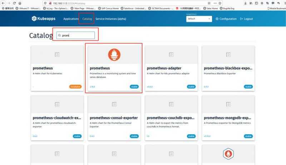Open the Salesforce bookmark
286x165 pixels.
[133, 8]
